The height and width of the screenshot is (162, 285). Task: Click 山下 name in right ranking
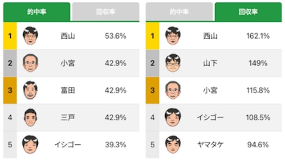[210, 63]
